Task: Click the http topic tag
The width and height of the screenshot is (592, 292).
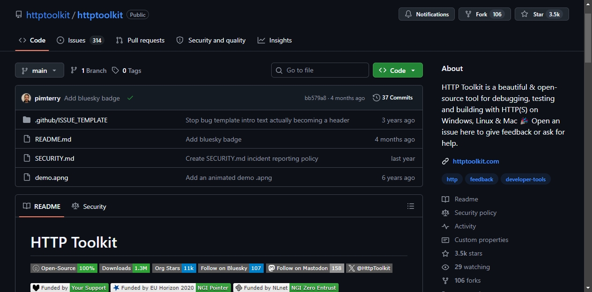Action: click(452, 179)
